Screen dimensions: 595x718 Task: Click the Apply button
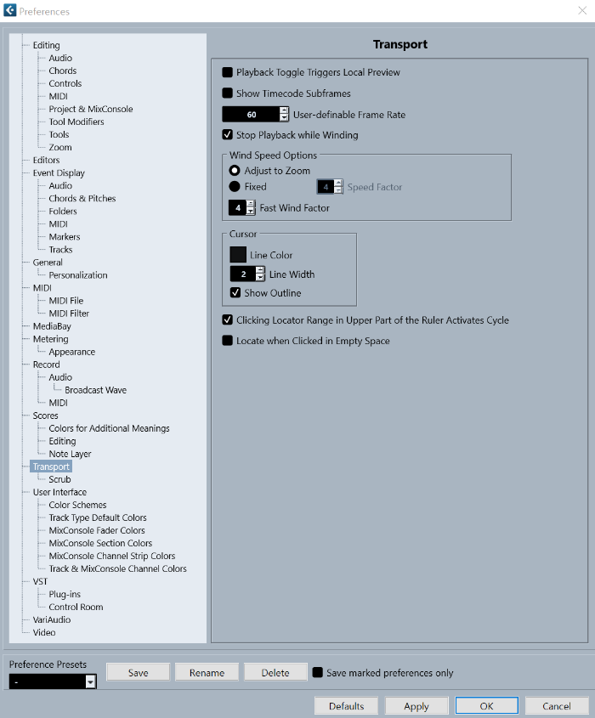pyautogui.click(x=416, y=705)
